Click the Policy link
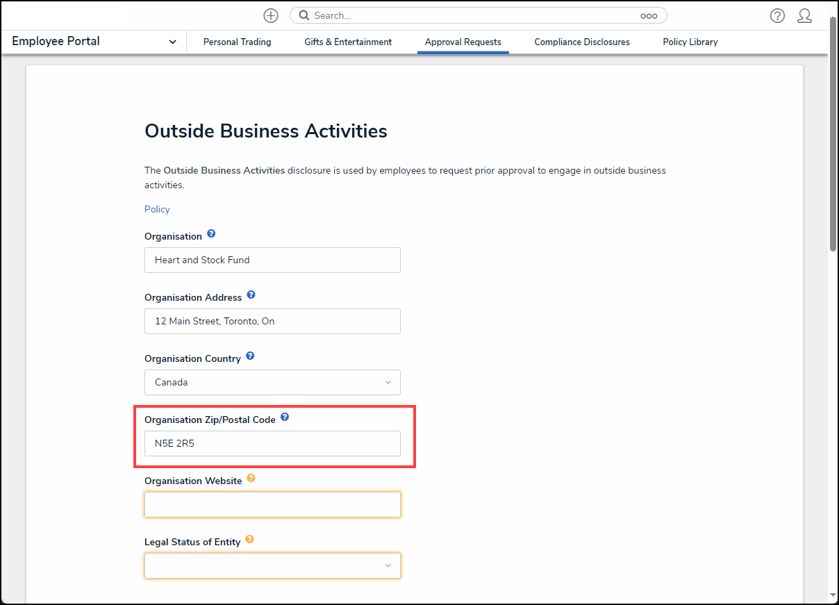 click(157, 209)
